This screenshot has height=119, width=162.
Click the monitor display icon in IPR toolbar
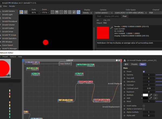(x=57, y=12)
